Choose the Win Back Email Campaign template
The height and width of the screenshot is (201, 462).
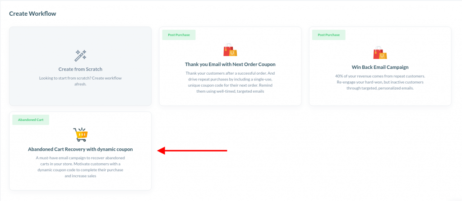[380, 67]
